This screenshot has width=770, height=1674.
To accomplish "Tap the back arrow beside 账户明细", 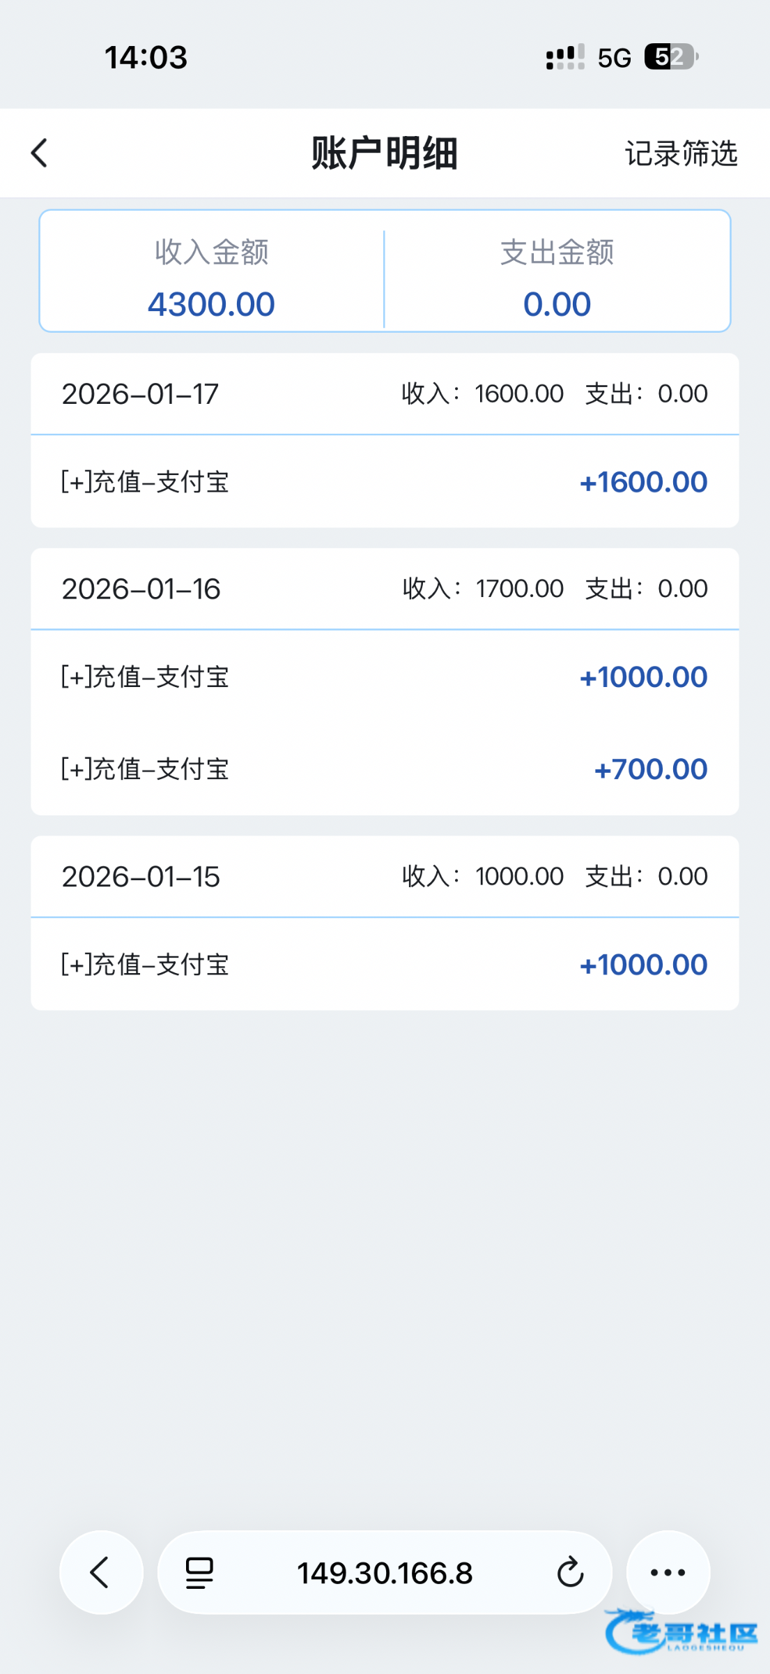I will [40, 153].
